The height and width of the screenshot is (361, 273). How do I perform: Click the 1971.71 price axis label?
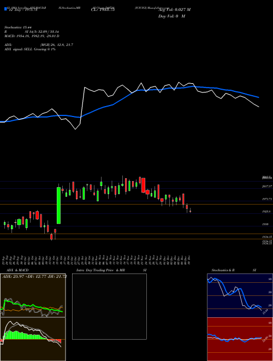tap(267, 199)
